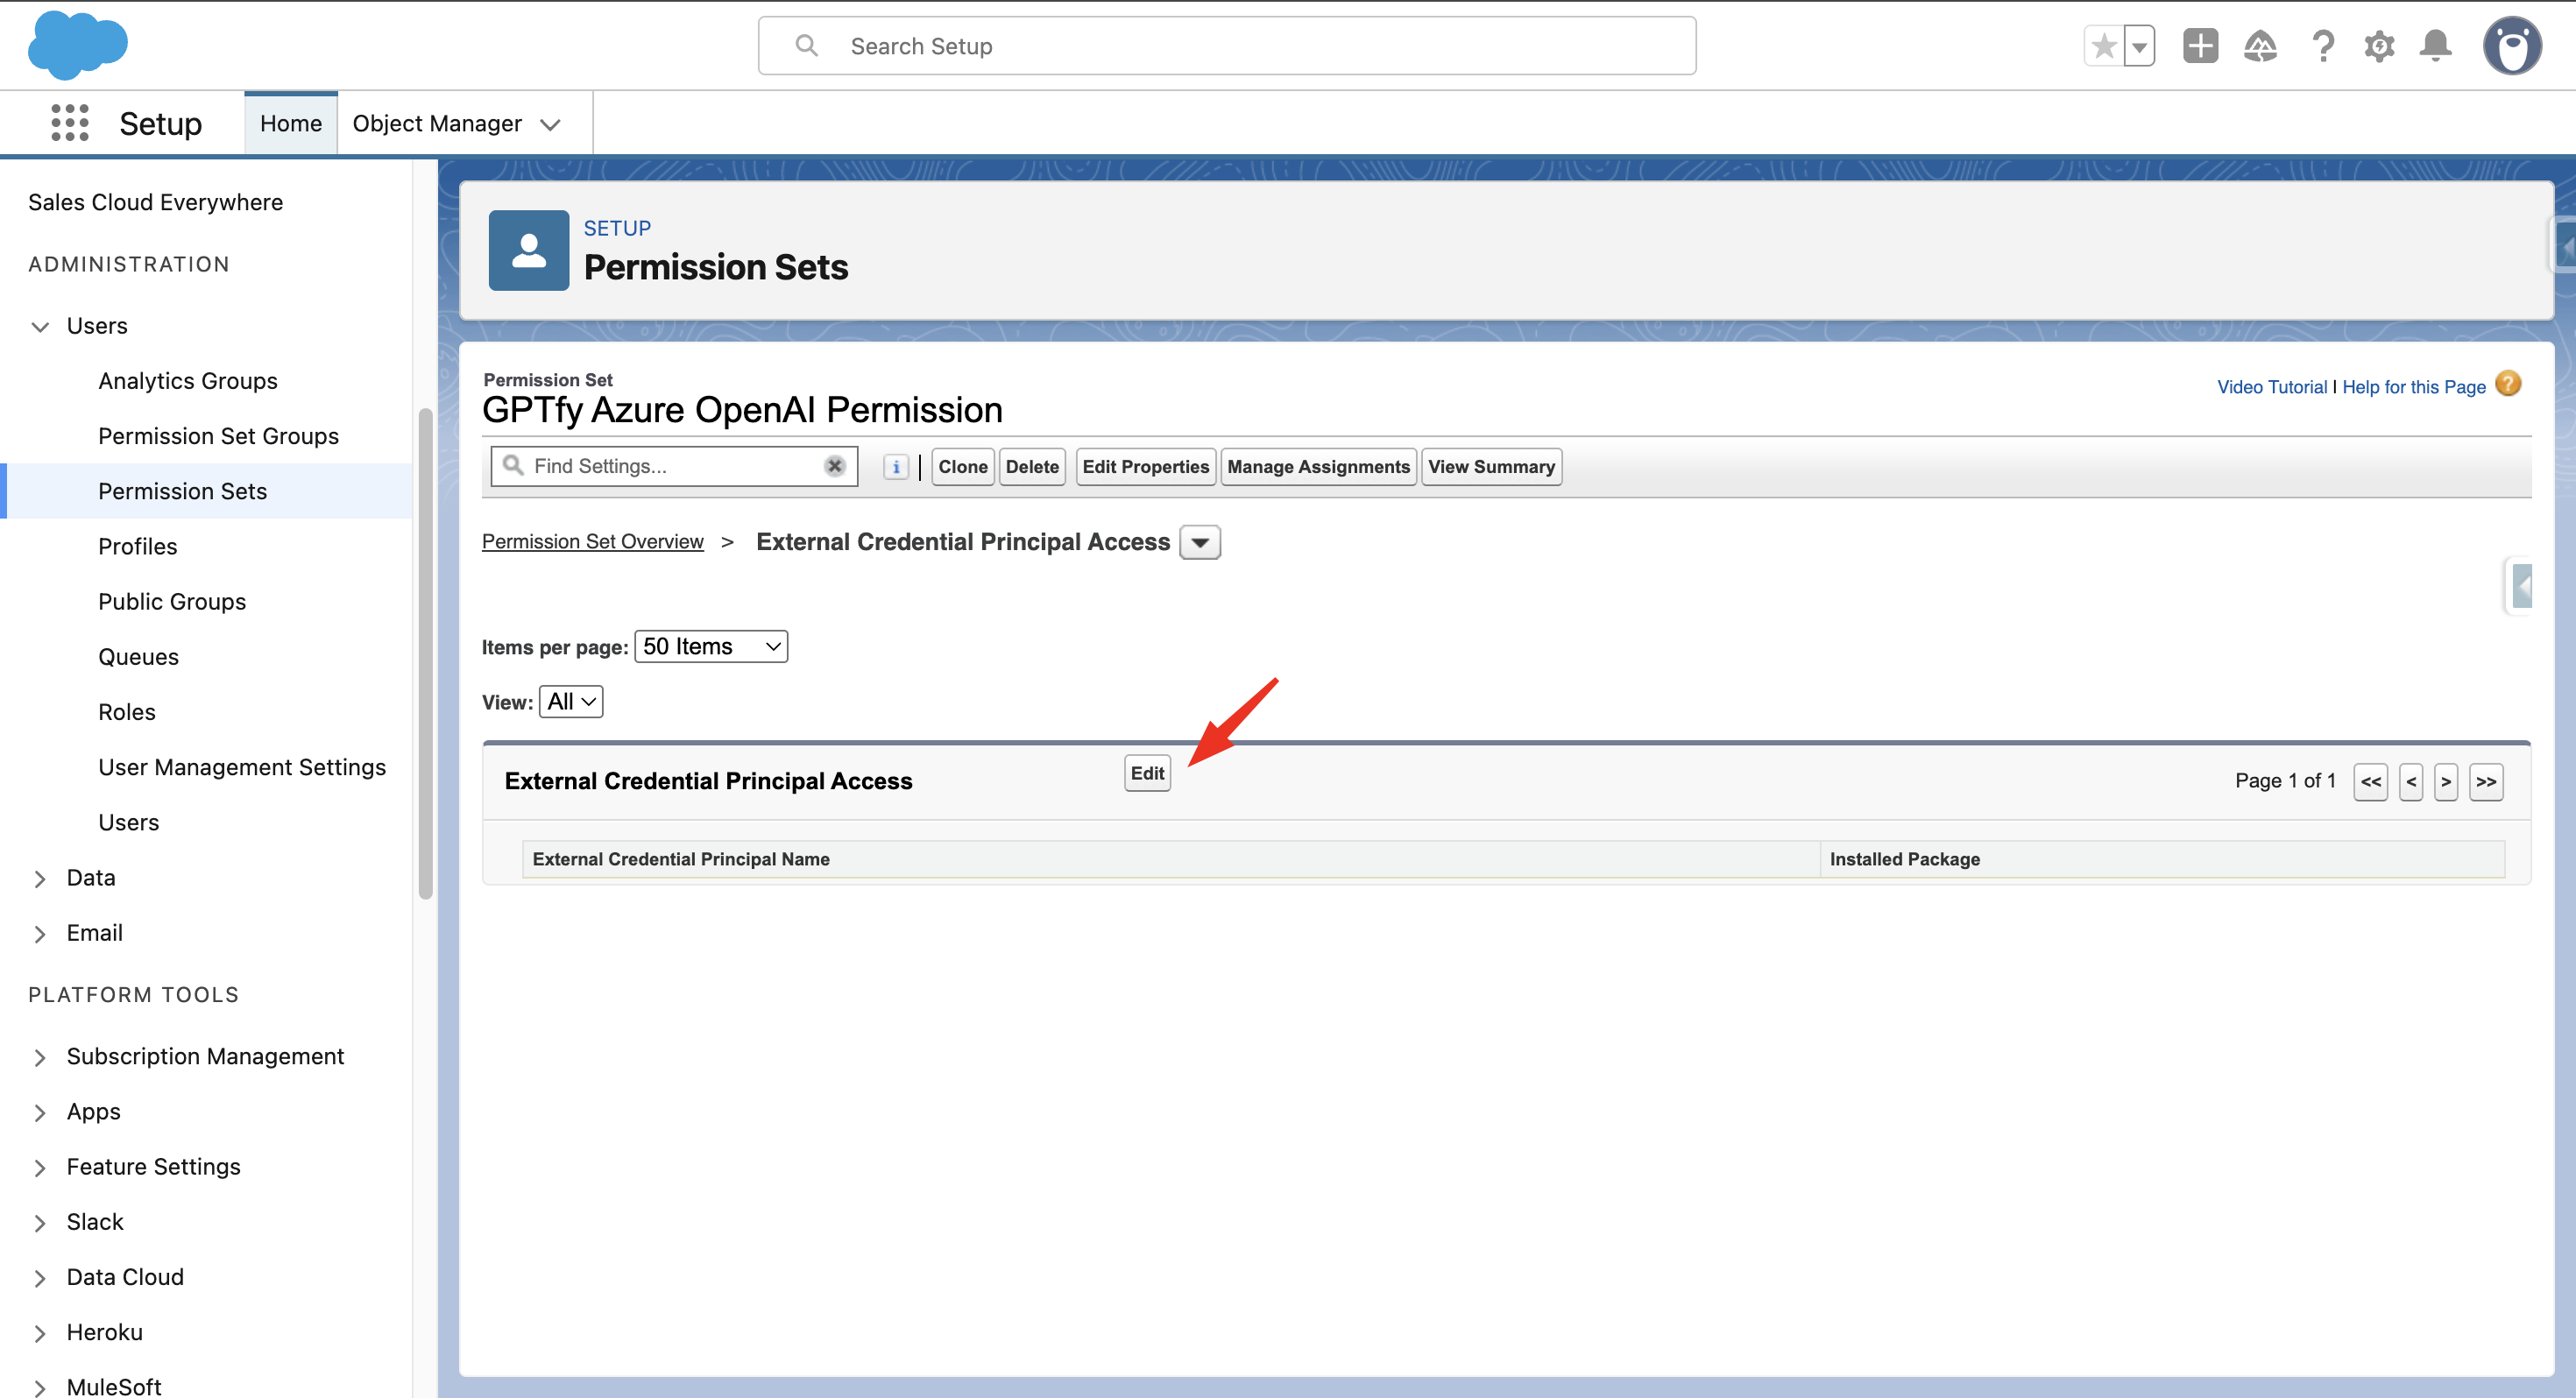Select Profiles in the sidebar

137,546
